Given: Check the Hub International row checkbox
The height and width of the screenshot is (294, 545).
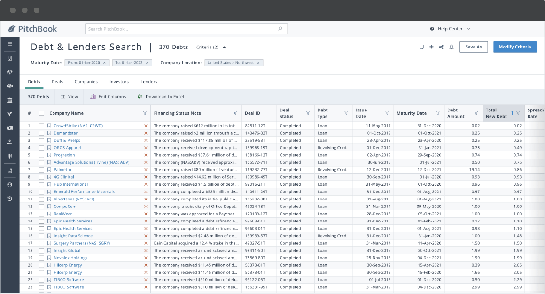Looking at the screenshot, I should [x=42, y=184].
